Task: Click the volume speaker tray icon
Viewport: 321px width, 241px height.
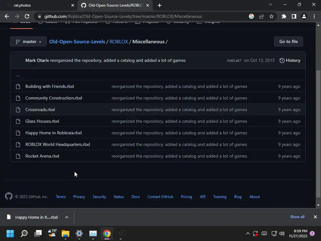Action: tap(282, 233)
